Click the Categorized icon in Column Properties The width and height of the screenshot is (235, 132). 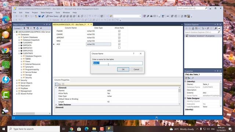pyautogui.click(x=56, y=84)
